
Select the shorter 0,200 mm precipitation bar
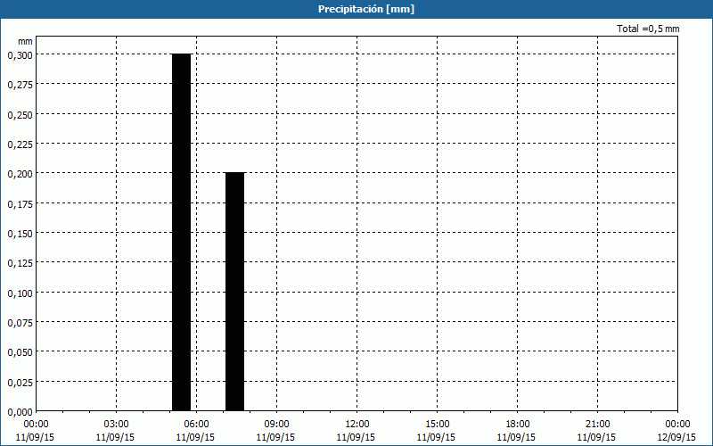(235, 292)
